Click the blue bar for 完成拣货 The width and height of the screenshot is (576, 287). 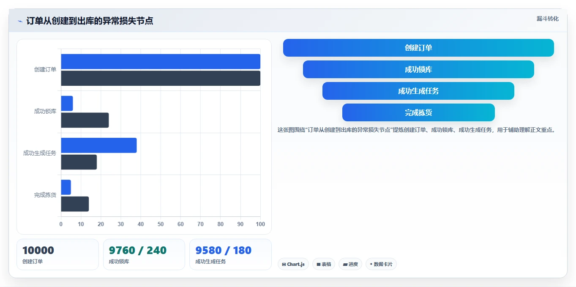tap(66, 187)
